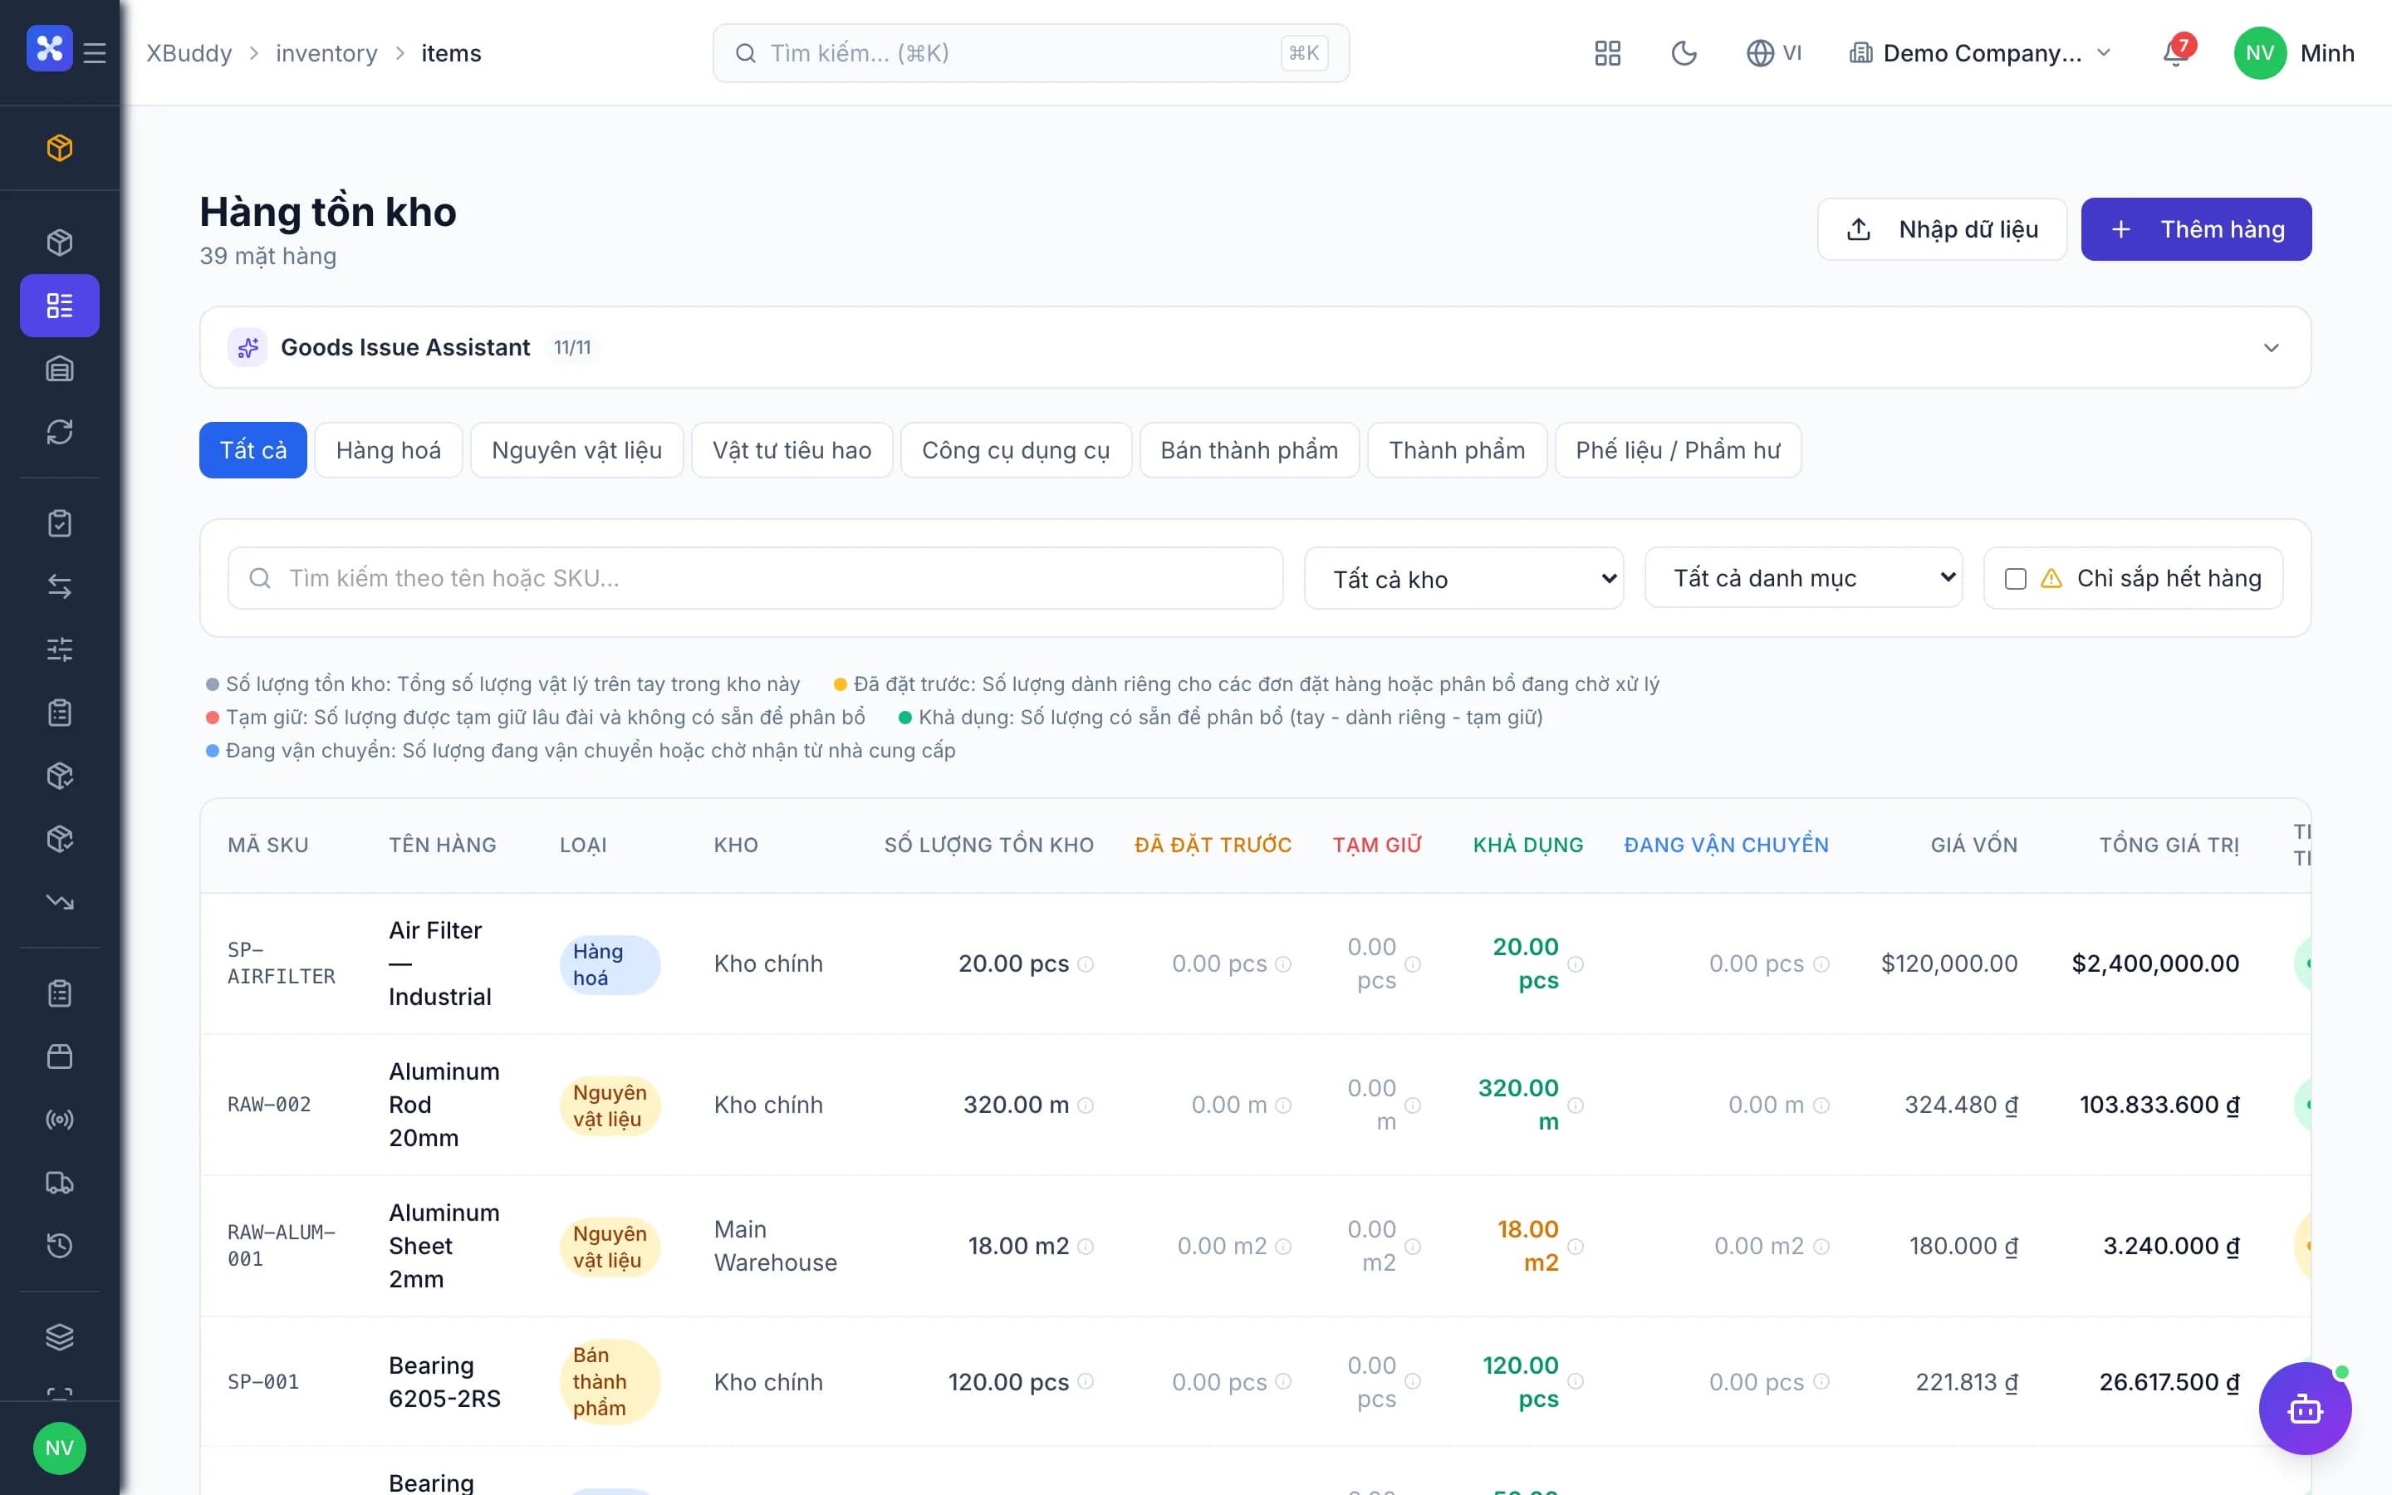This screenshot has height=1495, width=2392.
Task: Open the 'Tất cả kho' warehouse dropdown
Action: pos(1463,578)
